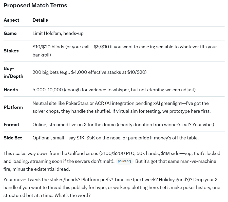Select the Format row label
The height and width of the screenshot is (202, 228).
pyautogui.click(x=11, y=125)
